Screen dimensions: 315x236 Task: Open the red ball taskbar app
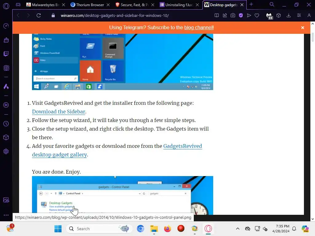[181, 228]
